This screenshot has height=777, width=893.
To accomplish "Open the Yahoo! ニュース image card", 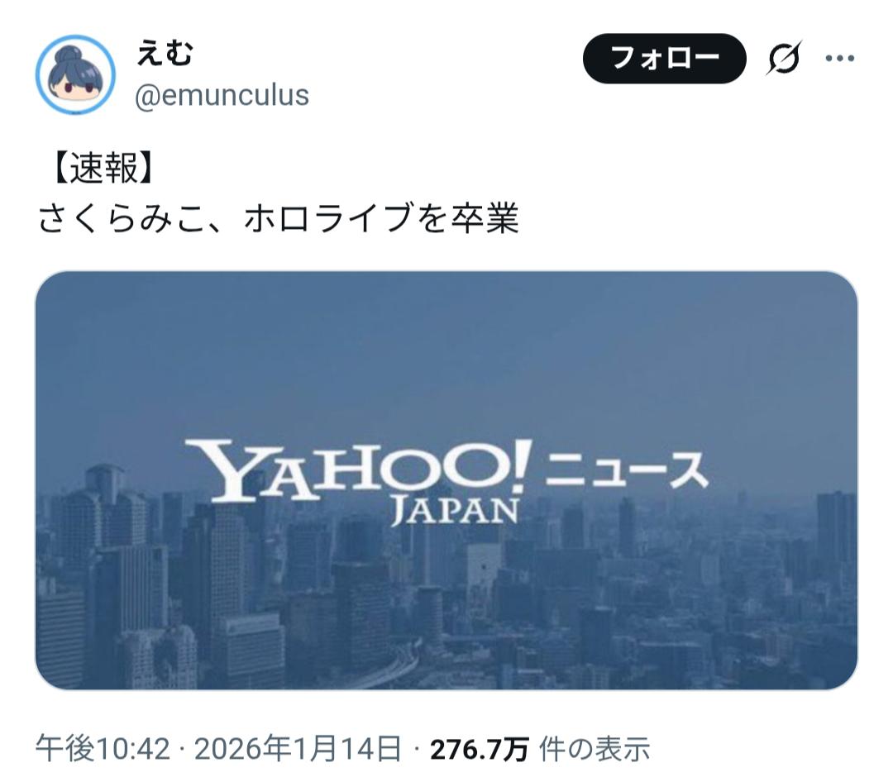I will pos(446,480).
